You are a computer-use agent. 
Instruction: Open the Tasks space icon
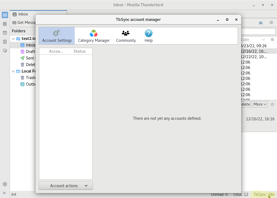pos(5,42)
